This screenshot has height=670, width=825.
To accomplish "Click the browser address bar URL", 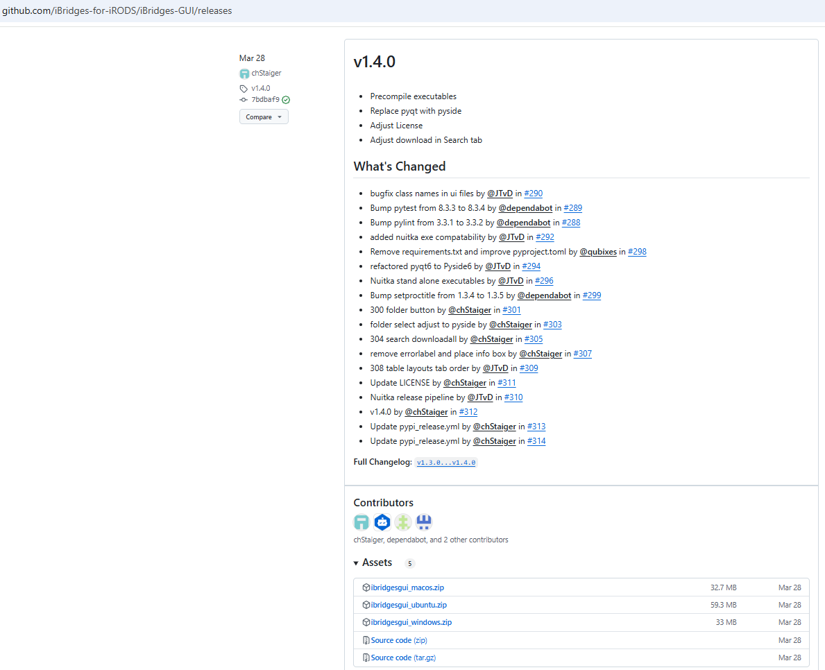I will 117,10.
